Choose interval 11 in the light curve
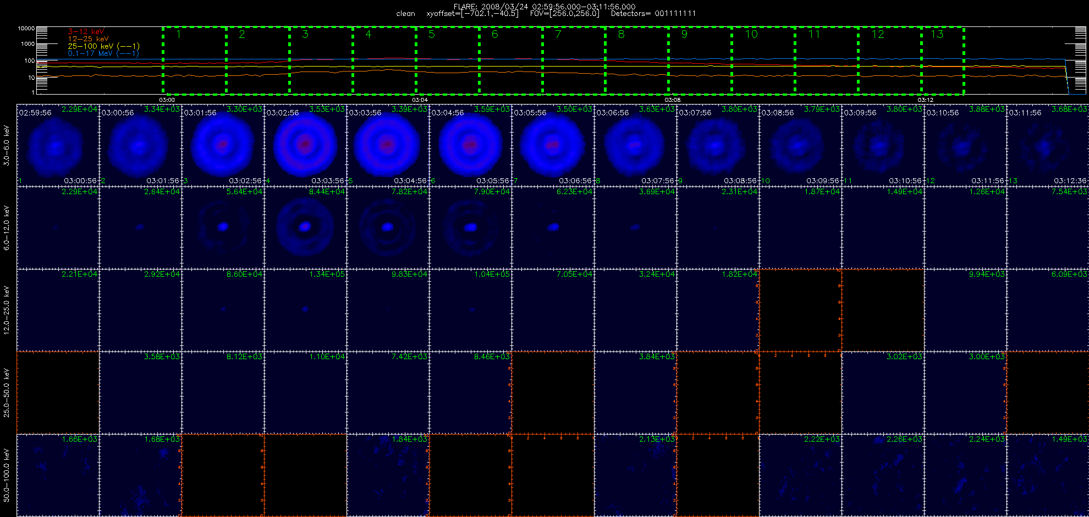The width and height of the screenshot is (1089, 517). coord(827,61)
